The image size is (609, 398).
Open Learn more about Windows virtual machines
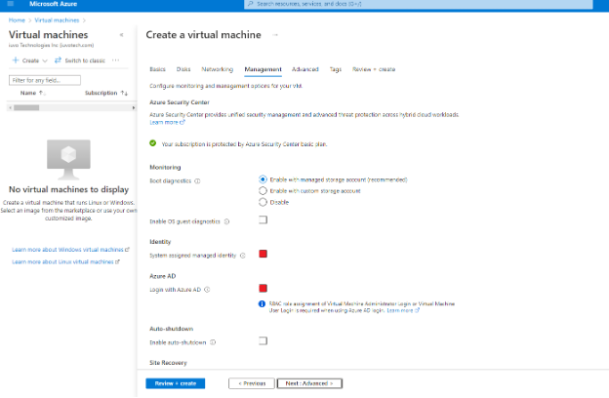pos(70,250)
